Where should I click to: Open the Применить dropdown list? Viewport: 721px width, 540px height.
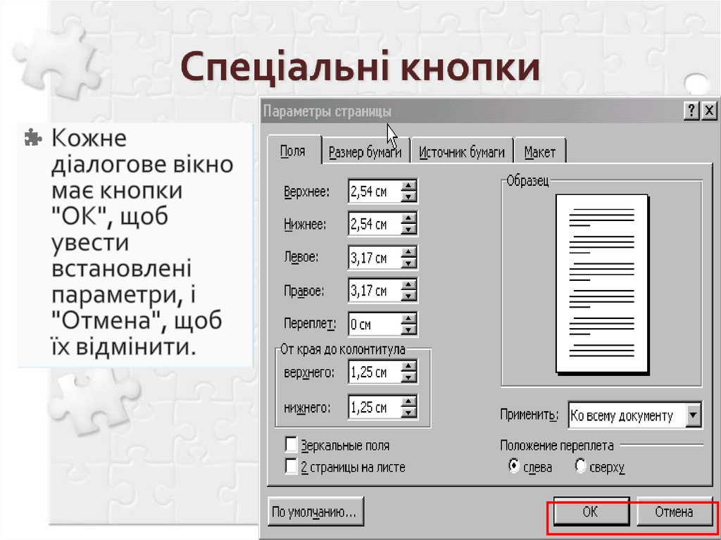694,415
